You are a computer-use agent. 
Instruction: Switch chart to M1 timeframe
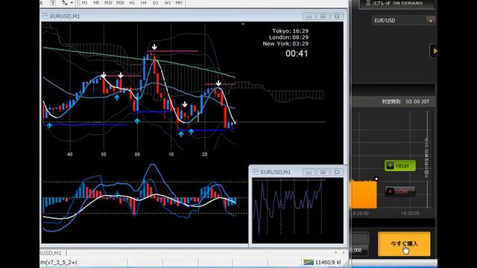coord(84,3)
